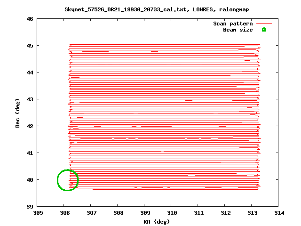
Task: Click the Dec axis value 39
Action: (x=30, y=207)
